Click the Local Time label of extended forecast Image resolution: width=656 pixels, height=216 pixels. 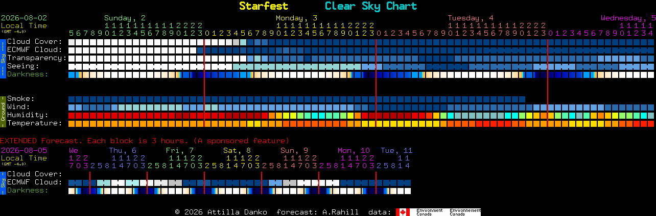24,158
